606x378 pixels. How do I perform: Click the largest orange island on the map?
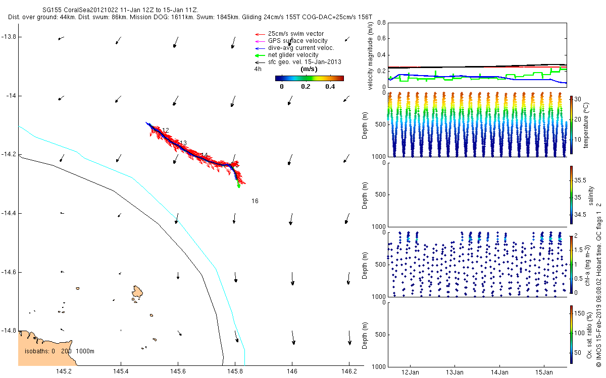137,292
